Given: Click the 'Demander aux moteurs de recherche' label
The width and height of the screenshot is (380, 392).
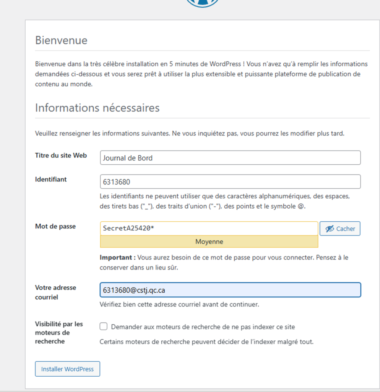Looking at the screenshot, I should click(203, 327).
